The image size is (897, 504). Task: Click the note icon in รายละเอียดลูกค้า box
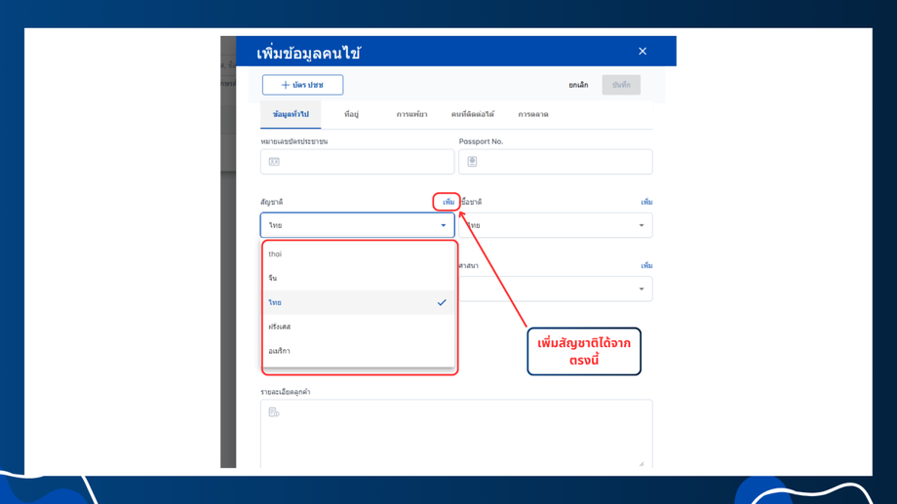click(x=274, y=412)
